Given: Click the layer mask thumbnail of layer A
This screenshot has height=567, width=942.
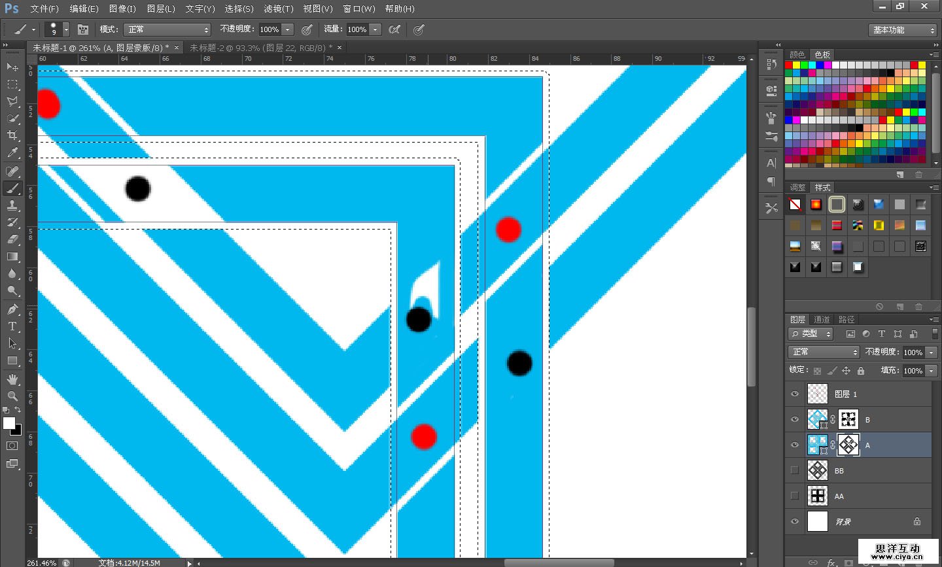Looking at the screenshot, I should click(848, 445).
